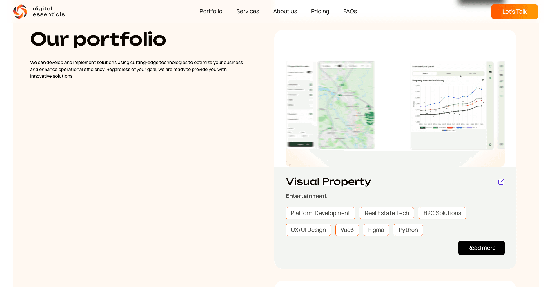
Task: Choose the Figma tag
Action: (x=376, y=230)
